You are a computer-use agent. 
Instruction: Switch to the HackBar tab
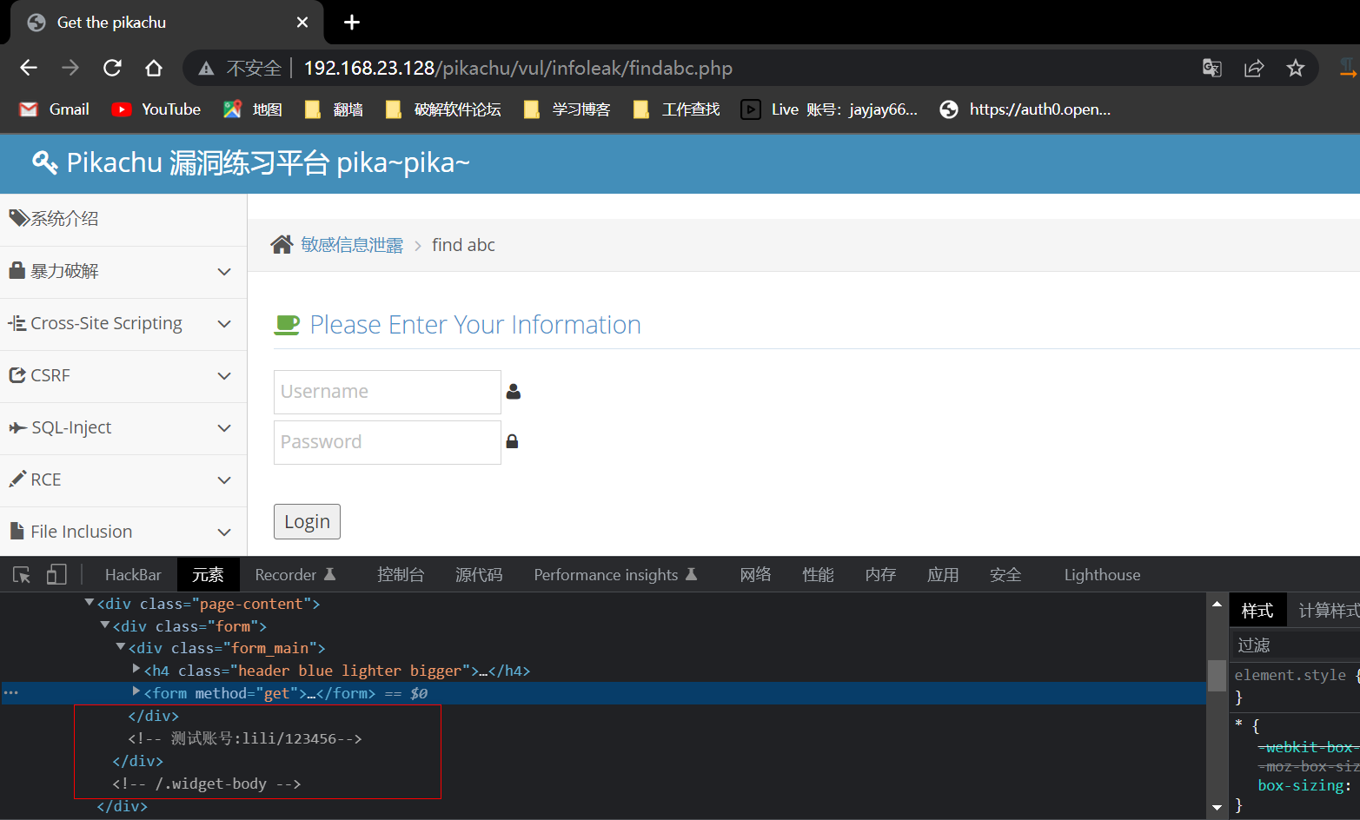(133, 575)
